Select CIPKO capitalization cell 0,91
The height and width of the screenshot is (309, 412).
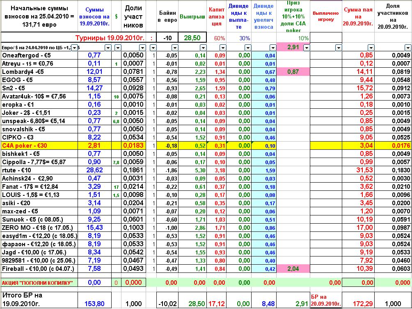click(217, 137)
